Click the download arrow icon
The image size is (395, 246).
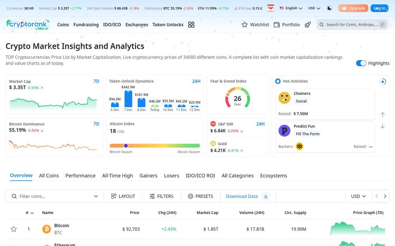[266, 196]
